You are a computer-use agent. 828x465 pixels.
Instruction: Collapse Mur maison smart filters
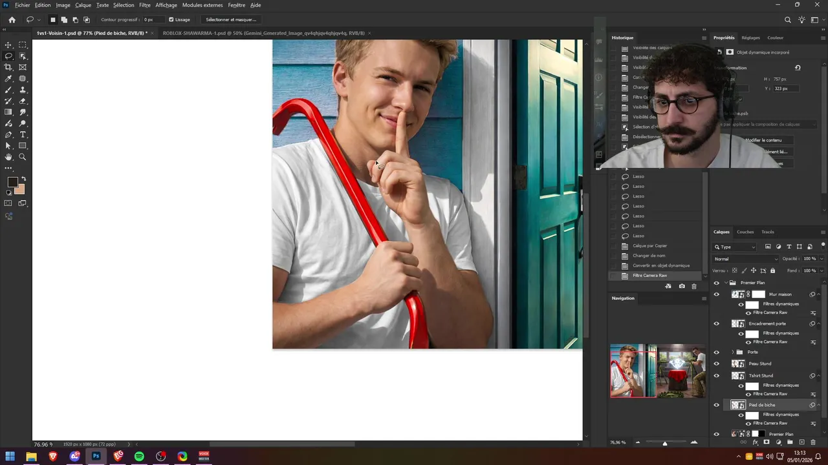[x=819, y=294]
